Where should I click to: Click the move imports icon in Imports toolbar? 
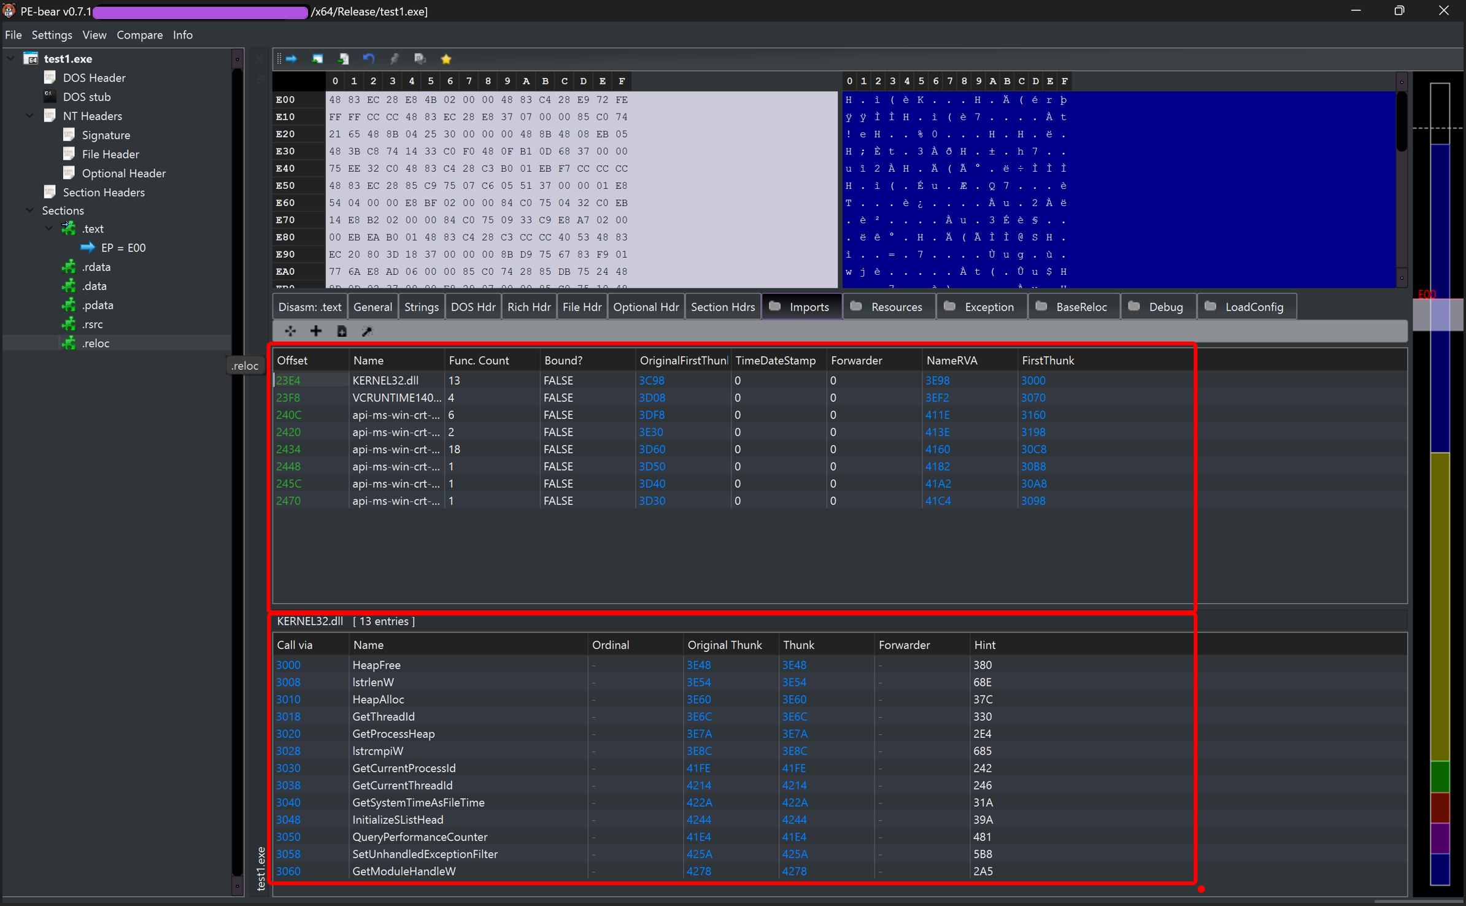click(290, 331)
